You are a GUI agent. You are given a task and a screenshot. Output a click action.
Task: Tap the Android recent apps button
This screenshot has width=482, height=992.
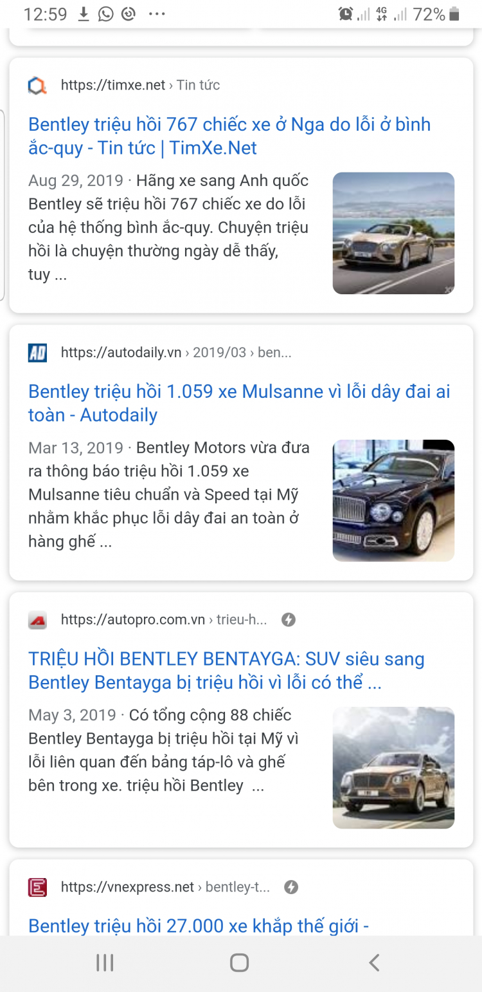click(x=105, y=962)
